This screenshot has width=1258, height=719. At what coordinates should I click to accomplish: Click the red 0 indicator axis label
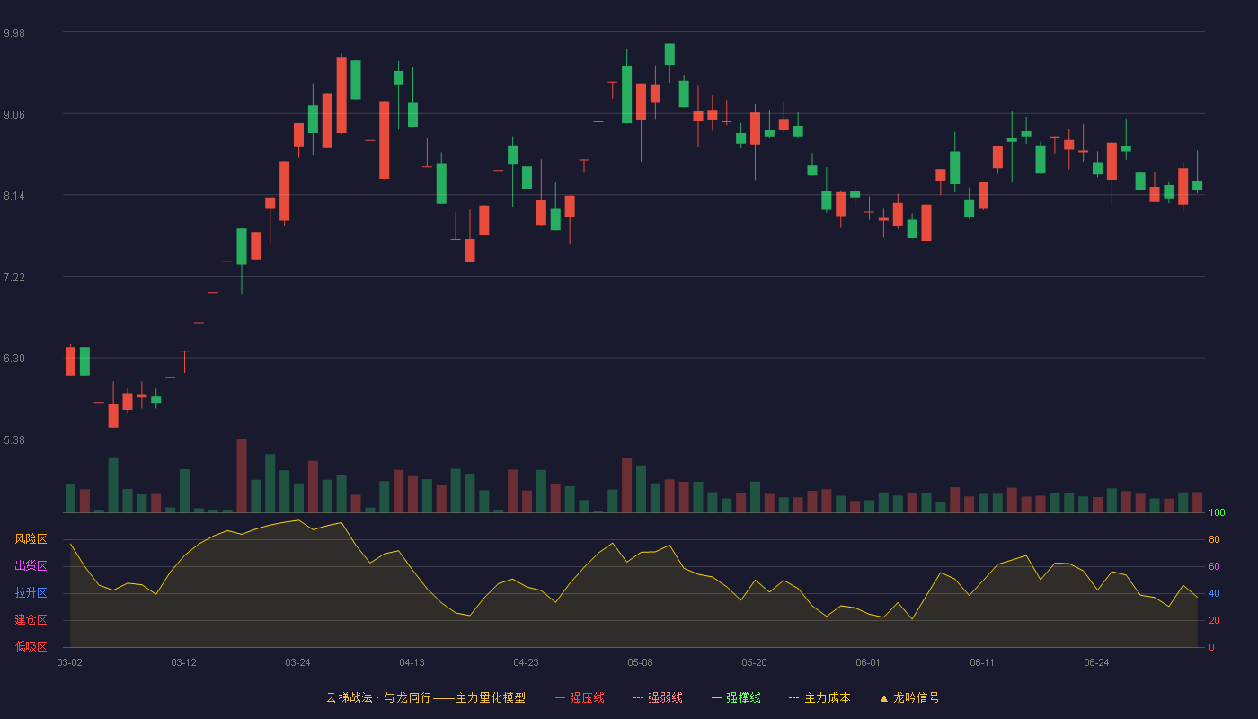1211,647
